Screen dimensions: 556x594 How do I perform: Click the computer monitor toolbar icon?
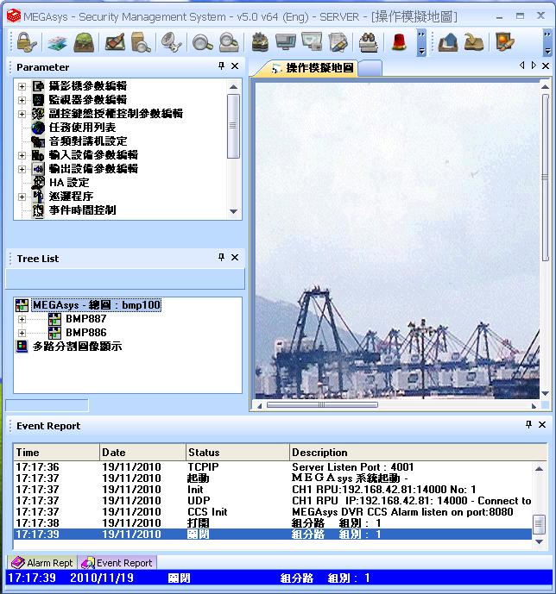[286, 41]
